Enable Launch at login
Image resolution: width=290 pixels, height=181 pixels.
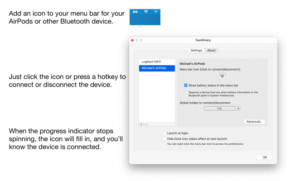click(164, 133)
